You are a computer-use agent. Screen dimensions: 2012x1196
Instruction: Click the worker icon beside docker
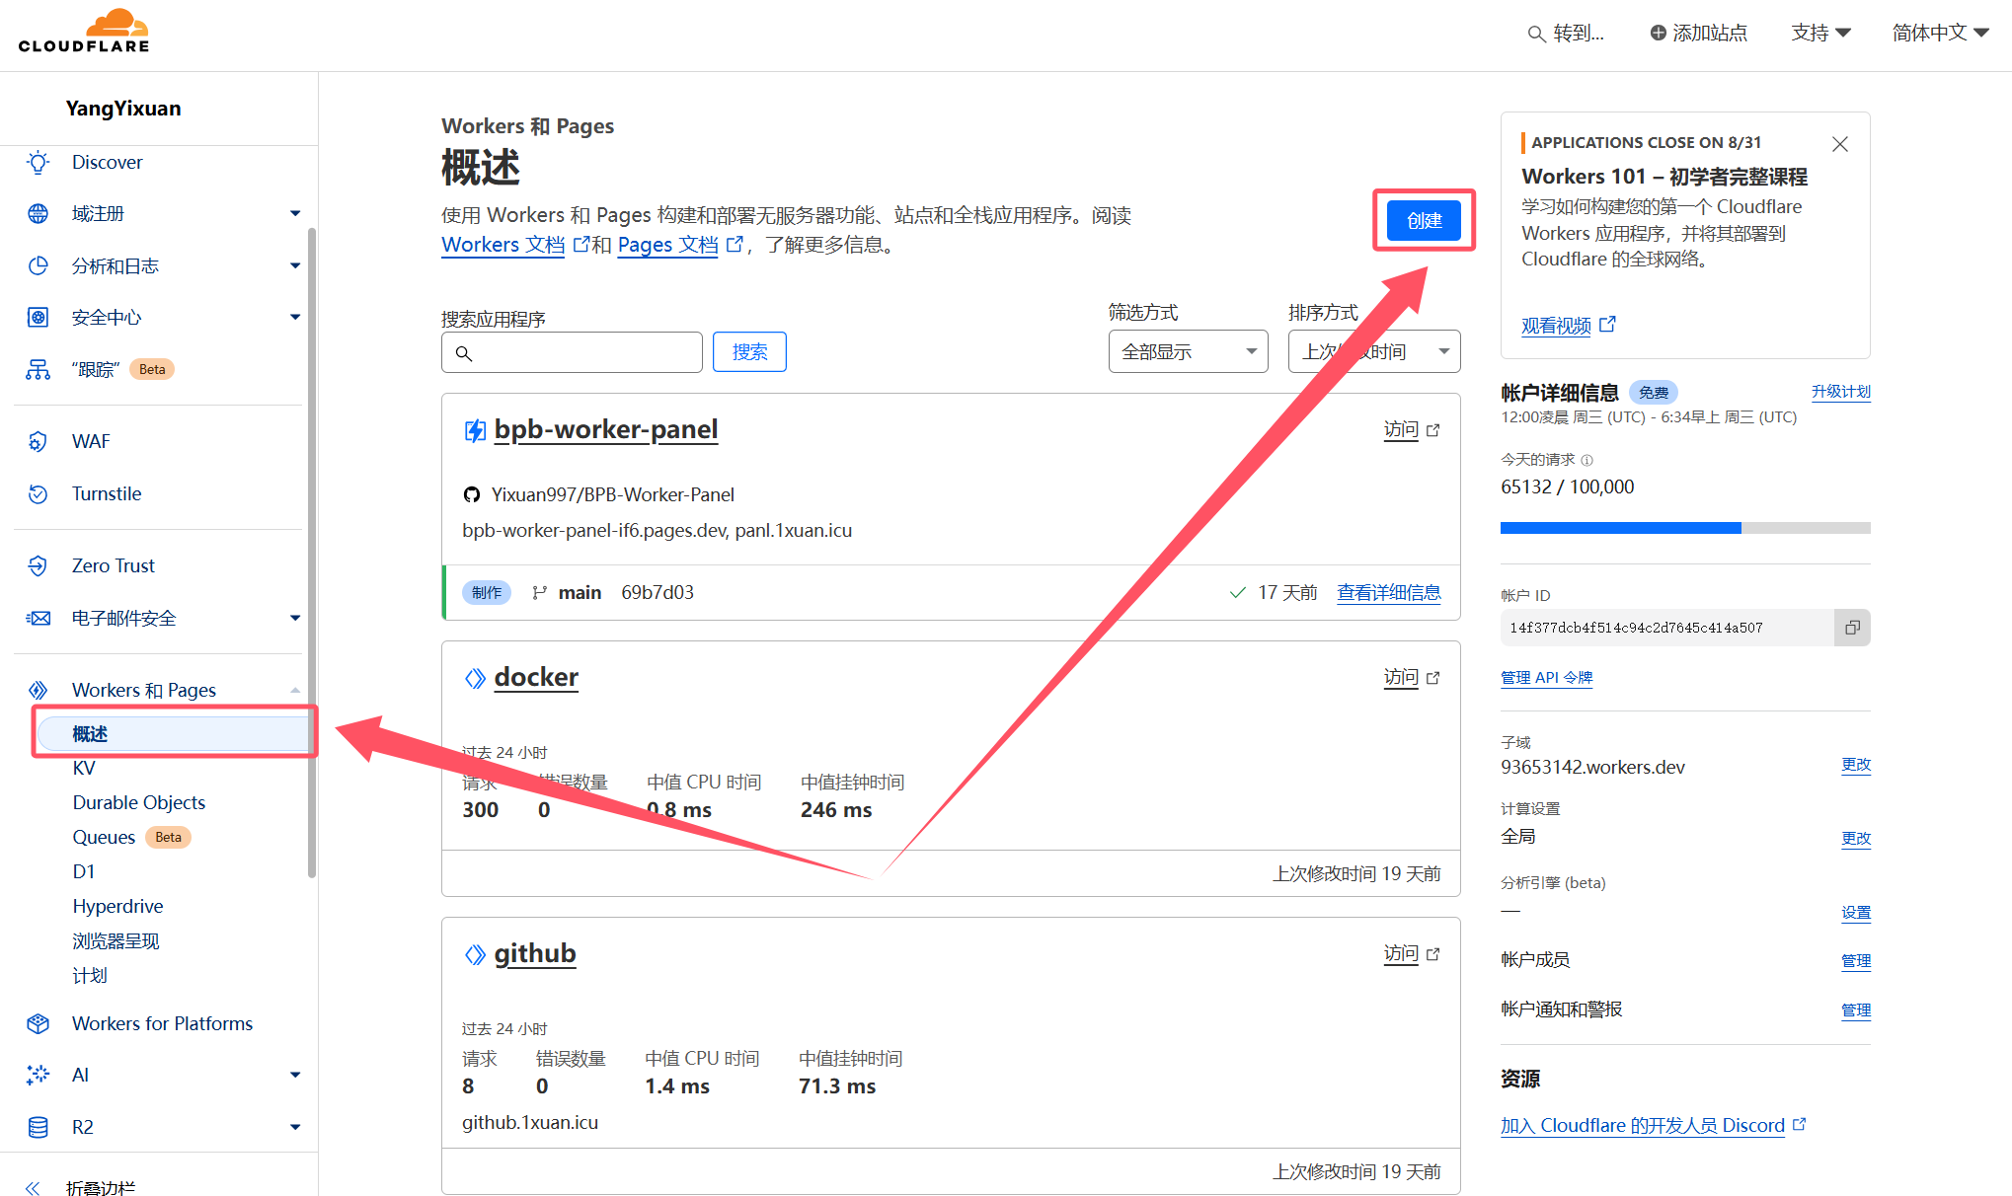[x=475, y=678]
